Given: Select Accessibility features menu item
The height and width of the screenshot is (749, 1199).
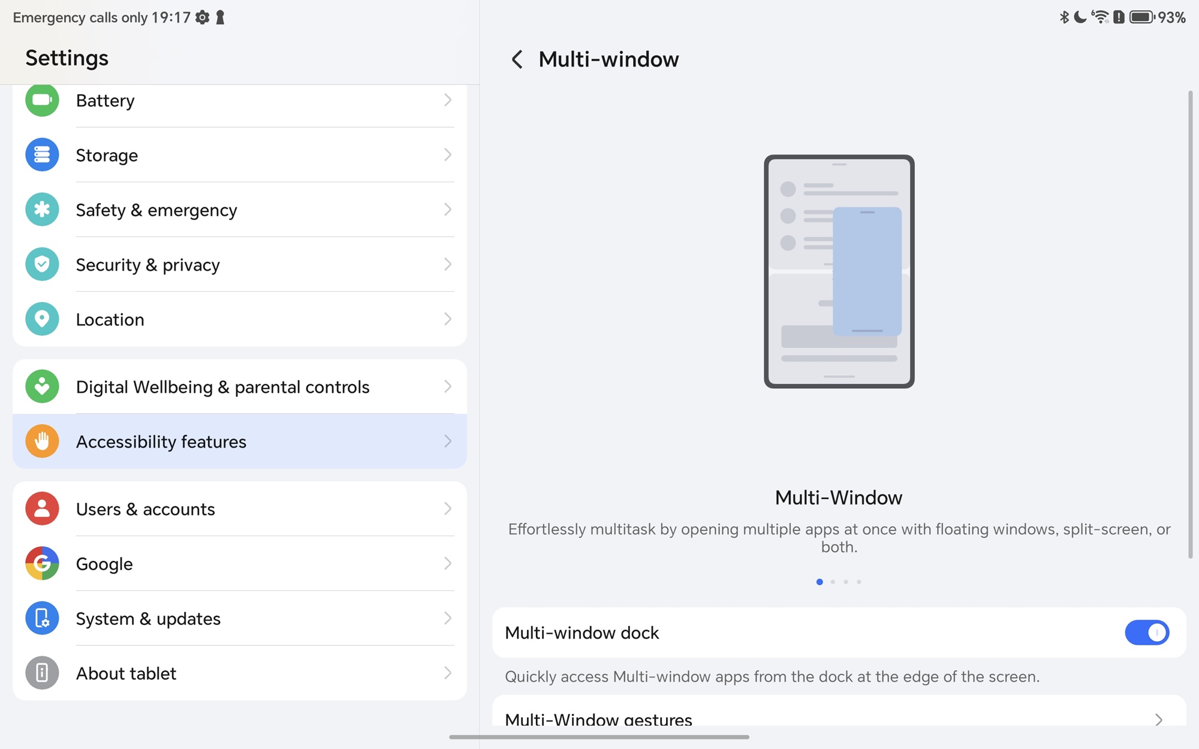Looking at the screenshot, I should (161, 442).
